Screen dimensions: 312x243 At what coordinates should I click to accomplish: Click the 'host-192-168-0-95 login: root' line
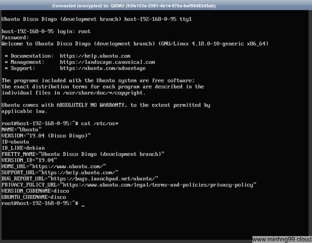point(46,31)
